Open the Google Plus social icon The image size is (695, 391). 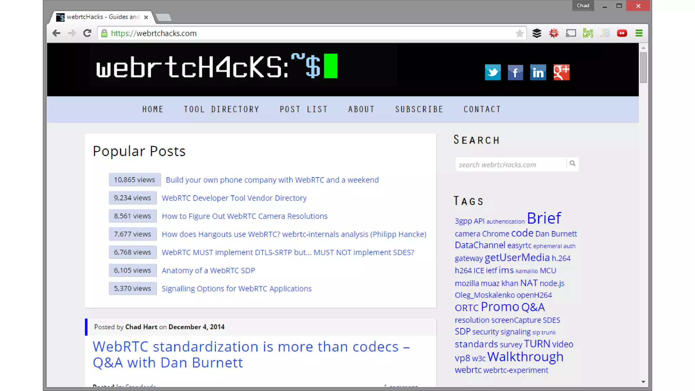[x=561, y=72]
